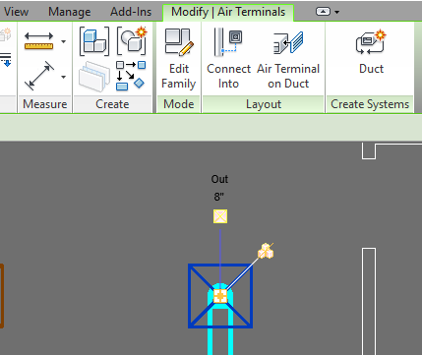Open the View ribbon tab

pyautogui.click(x=16, y=12)
